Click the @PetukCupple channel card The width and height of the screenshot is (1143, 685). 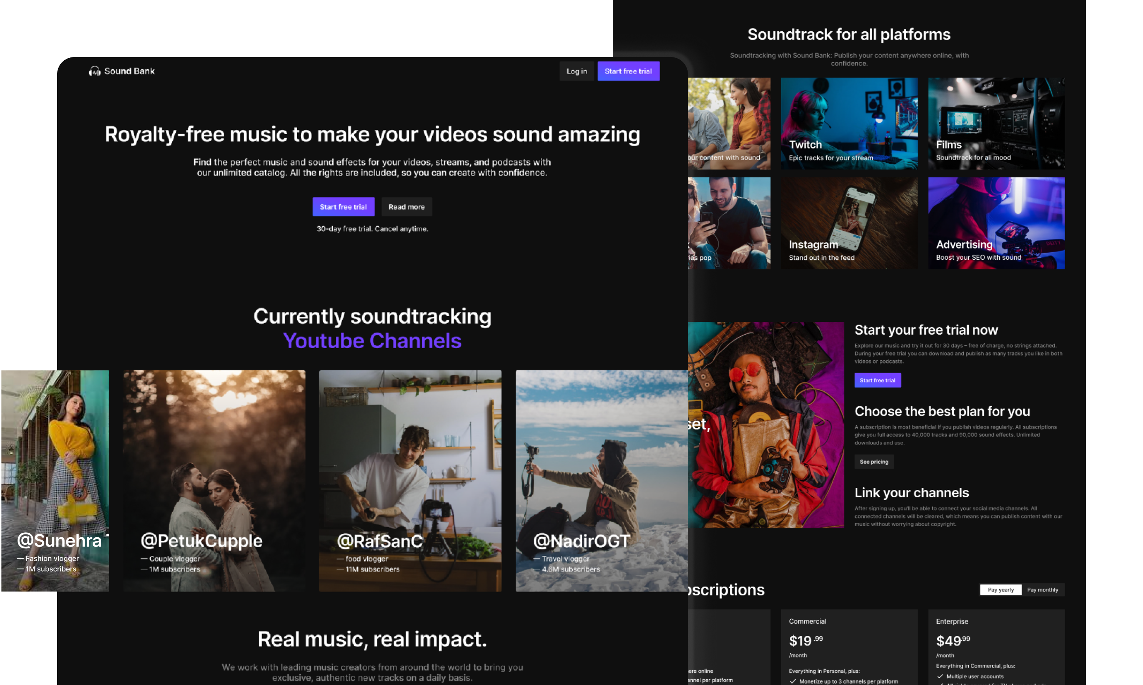(x=214, y=480)
